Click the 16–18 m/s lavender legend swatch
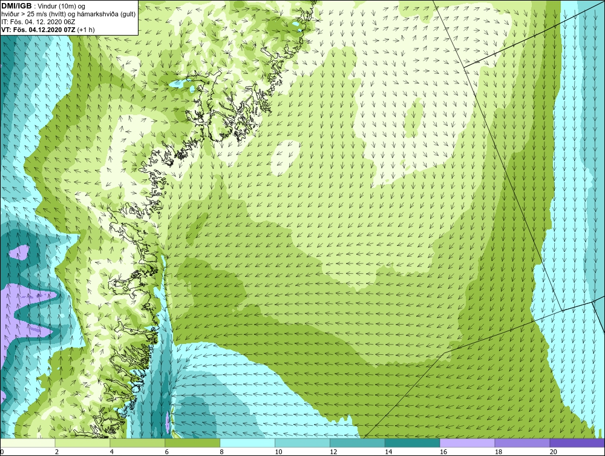 467,443
